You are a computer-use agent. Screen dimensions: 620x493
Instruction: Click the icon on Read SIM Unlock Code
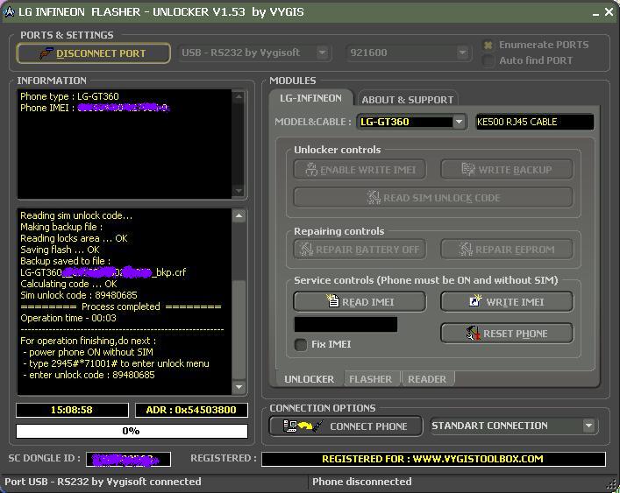click(x=374, y=197)
